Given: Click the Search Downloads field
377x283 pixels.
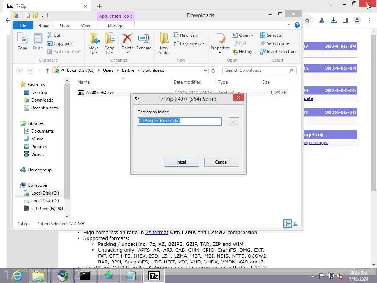Looking at the screenshot, I should tap(259, 70).
